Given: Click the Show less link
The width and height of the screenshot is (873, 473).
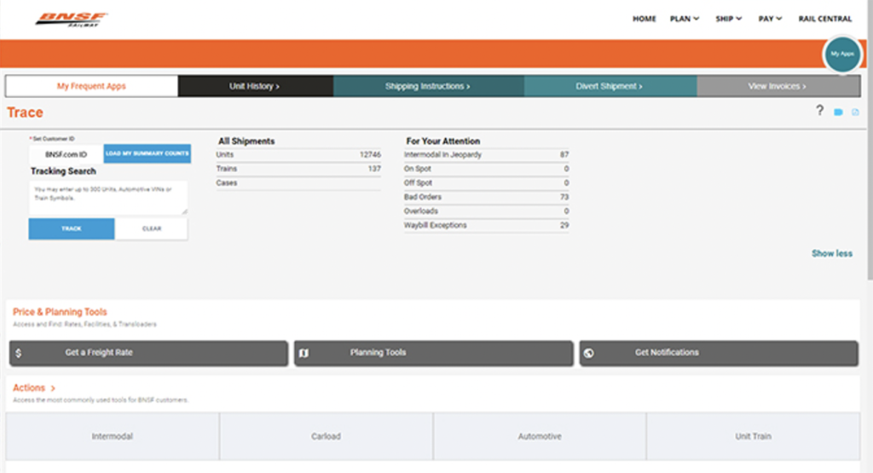Looking at the screenshot, I should pos(831,253).
